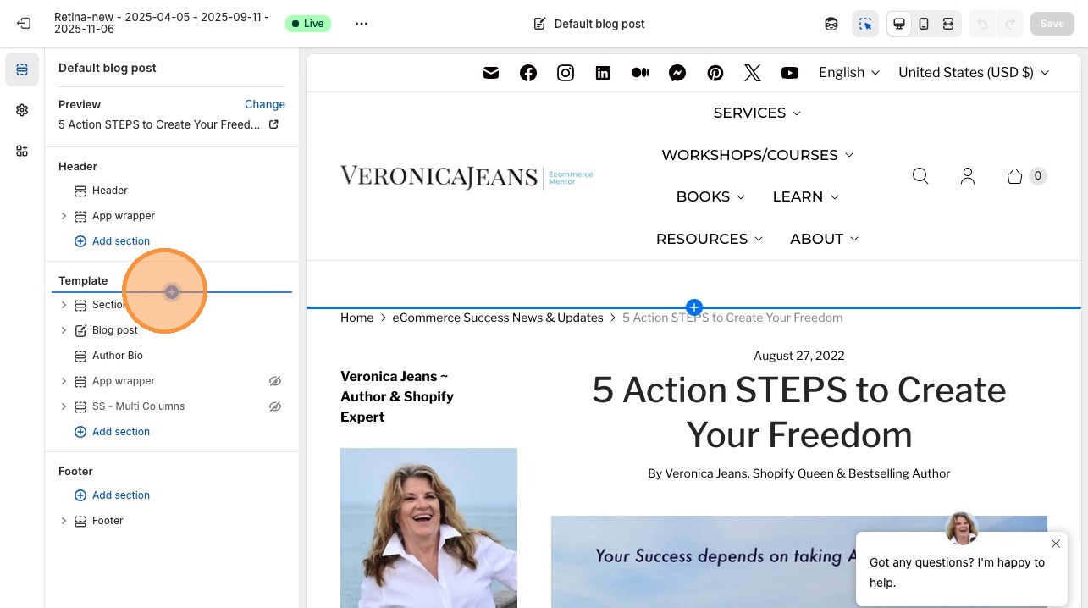
Task: Open previewed article in new window icon
Action: pos(273,124)
